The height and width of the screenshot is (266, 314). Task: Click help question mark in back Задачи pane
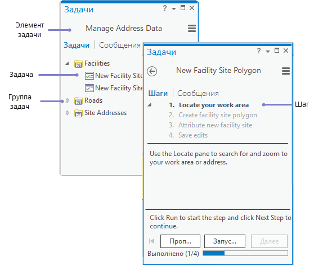[165, 8]
